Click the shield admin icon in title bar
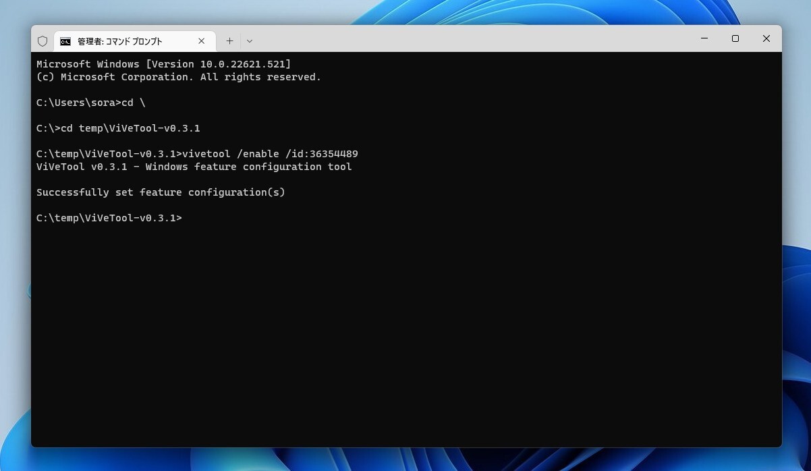 43,41
